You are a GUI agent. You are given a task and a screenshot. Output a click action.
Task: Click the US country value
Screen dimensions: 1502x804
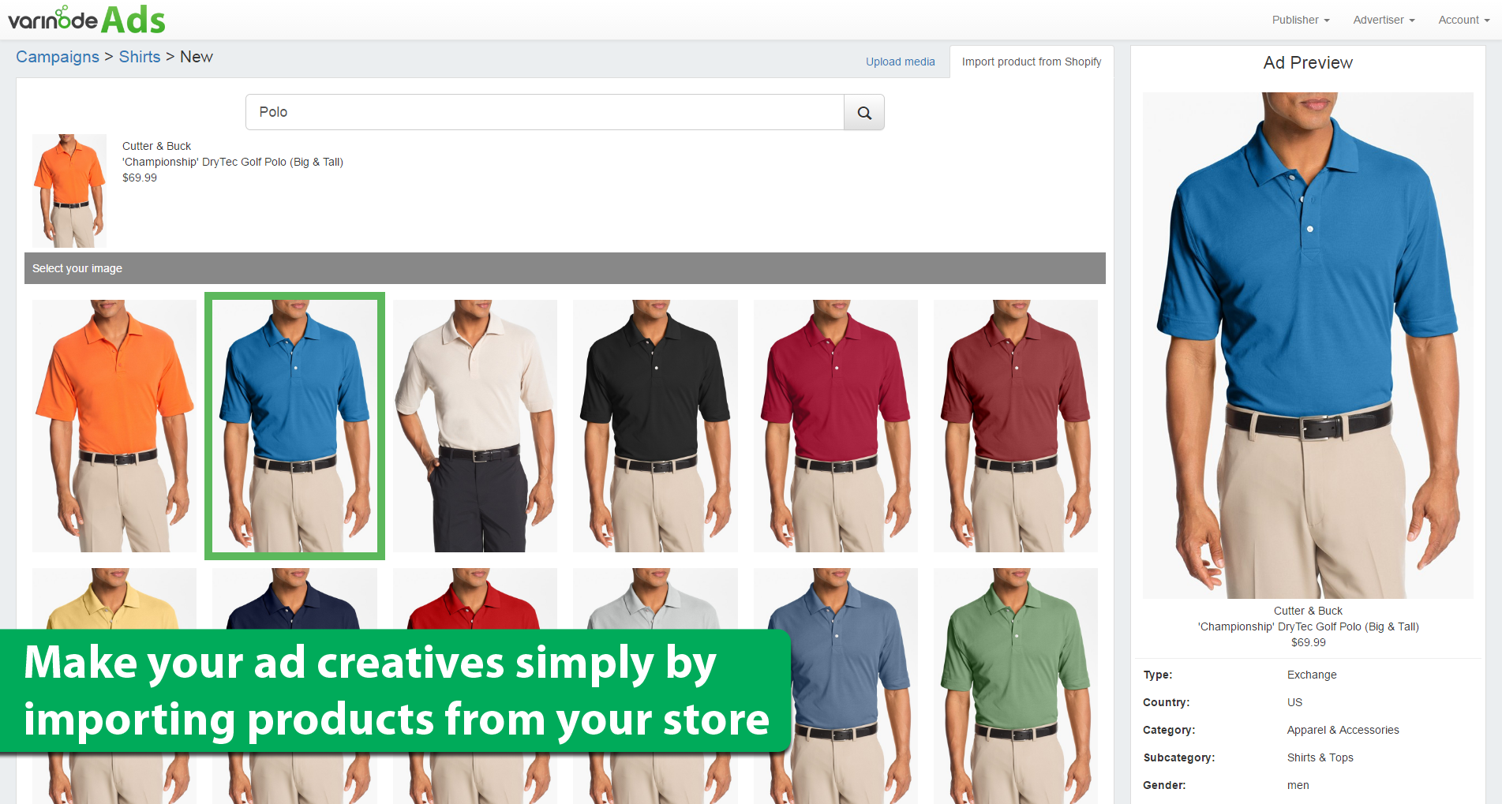click(x=1295, y=702)
